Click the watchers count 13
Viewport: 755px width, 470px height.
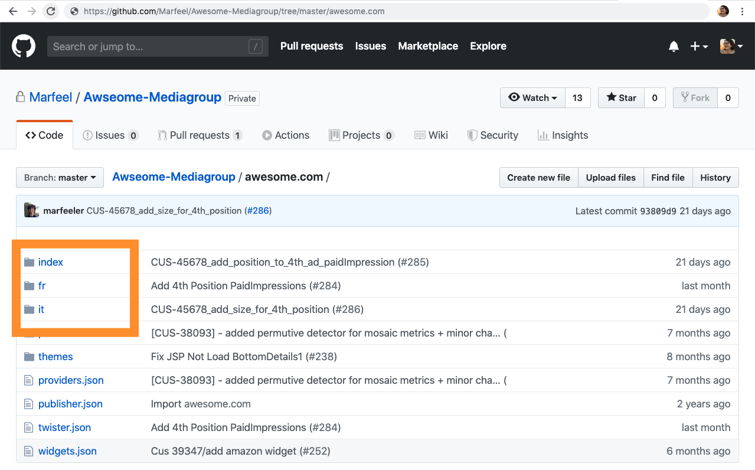(x=577, y=98)
